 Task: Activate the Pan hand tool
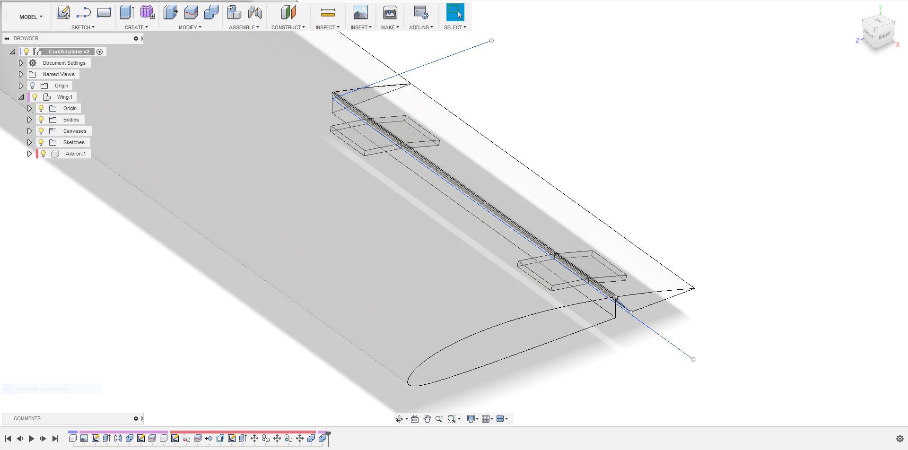[427, 419]
